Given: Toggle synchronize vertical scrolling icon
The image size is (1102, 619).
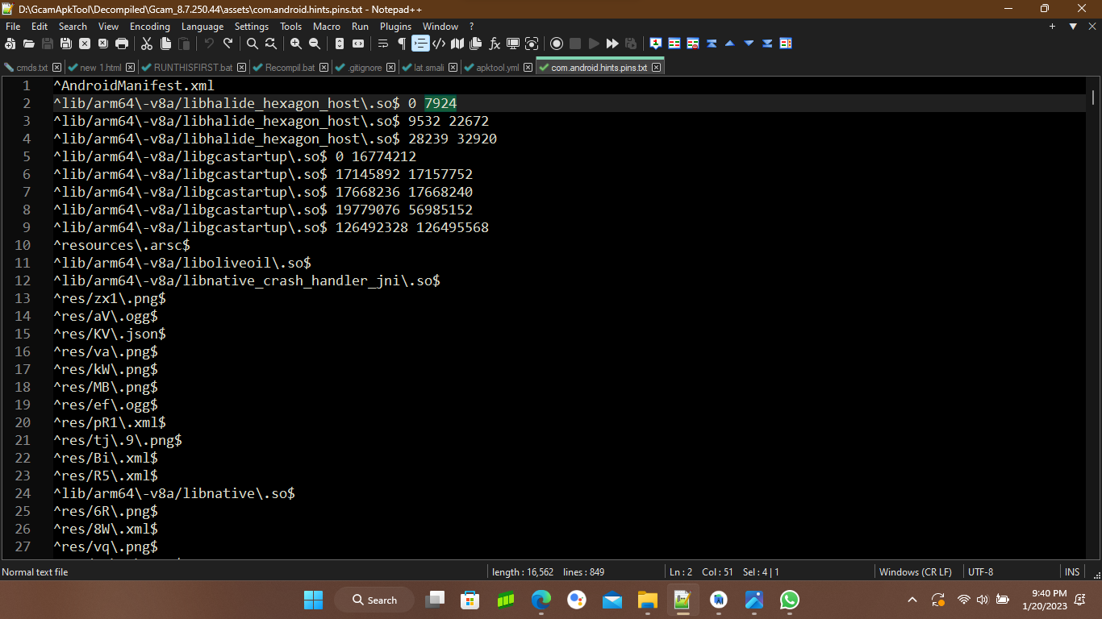Looking at the screenshot, I should (x=340, y=44).
